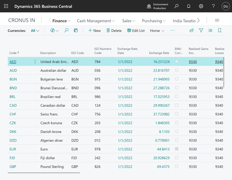Click the Edit List button
Viewport: 232px width, 180px height.
coord(136,30)
